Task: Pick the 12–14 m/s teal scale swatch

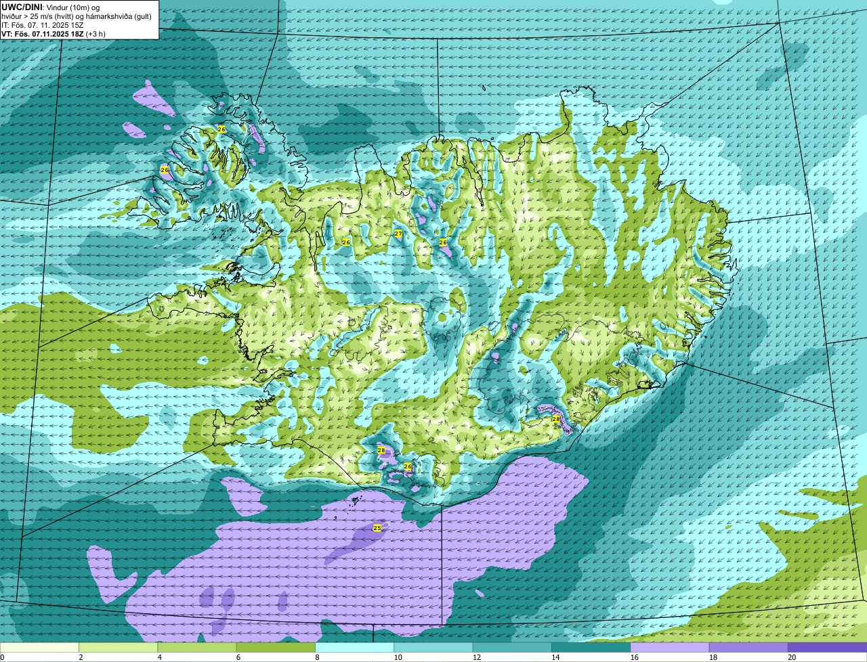Action: click(x=512, y=647)
